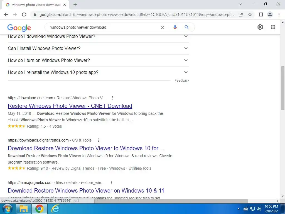The width and height of the screenshot is (285, 214).
Task: Click the download.cnet.com URL breadcrumb
Action: [56, 98]
